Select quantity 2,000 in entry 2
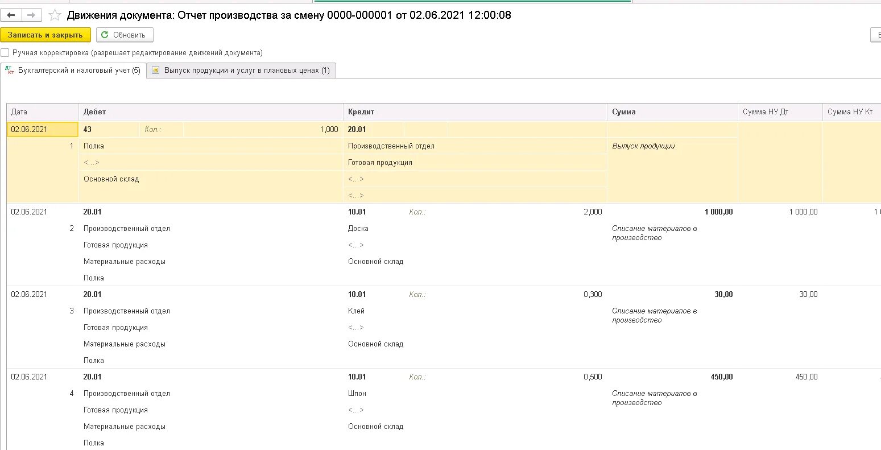 (x=592, y=212)
